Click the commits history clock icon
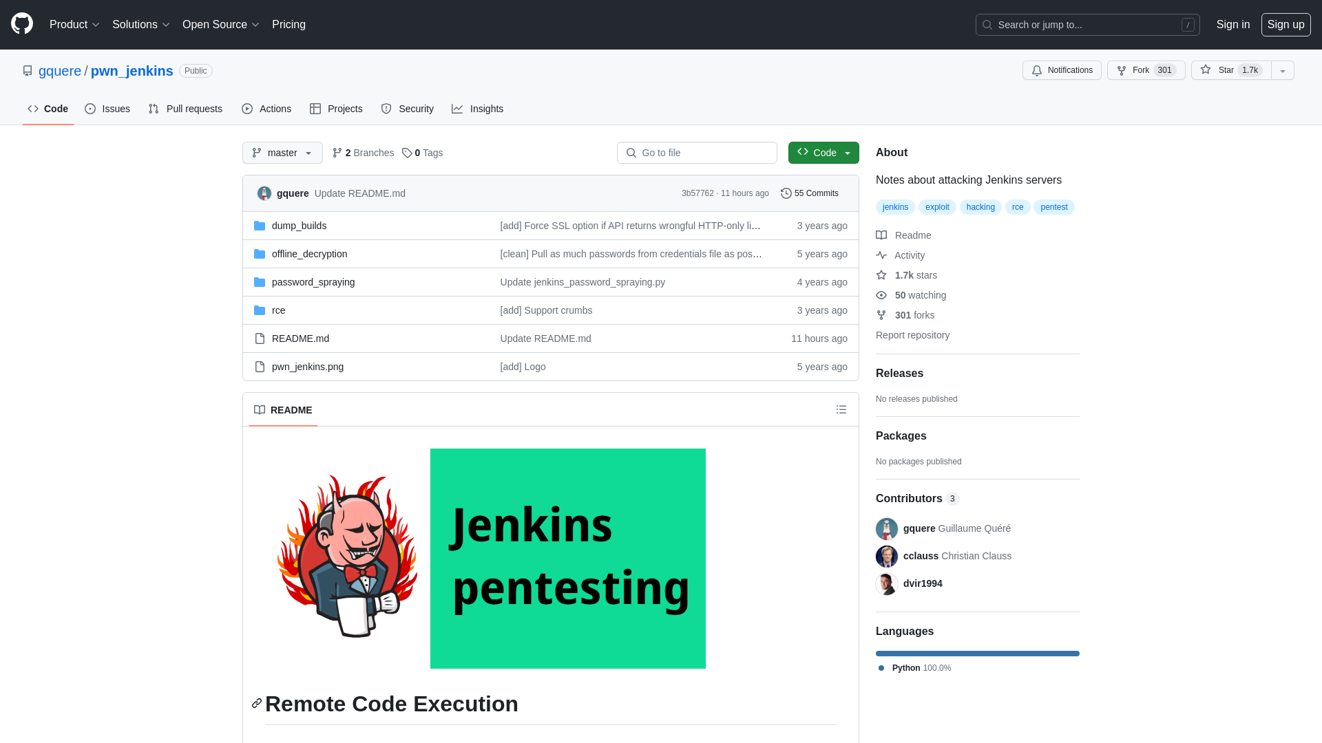This screenshot has width=1322, height=743. click(786, 193)
